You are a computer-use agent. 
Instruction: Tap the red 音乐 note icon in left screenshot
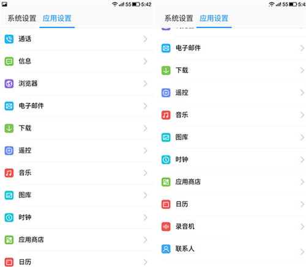(9, 173)
